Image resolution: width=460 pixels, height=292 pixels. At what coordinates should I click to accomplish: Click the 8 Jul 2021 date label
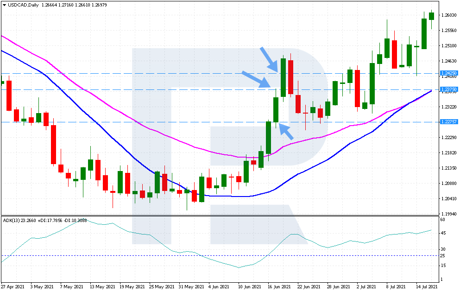tap(396, 287)
